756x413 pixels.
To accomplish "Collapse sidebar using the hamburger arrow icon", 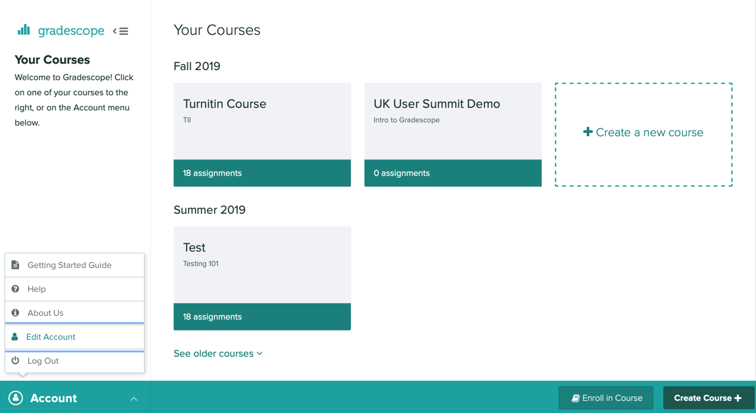I will click(121, 32).
